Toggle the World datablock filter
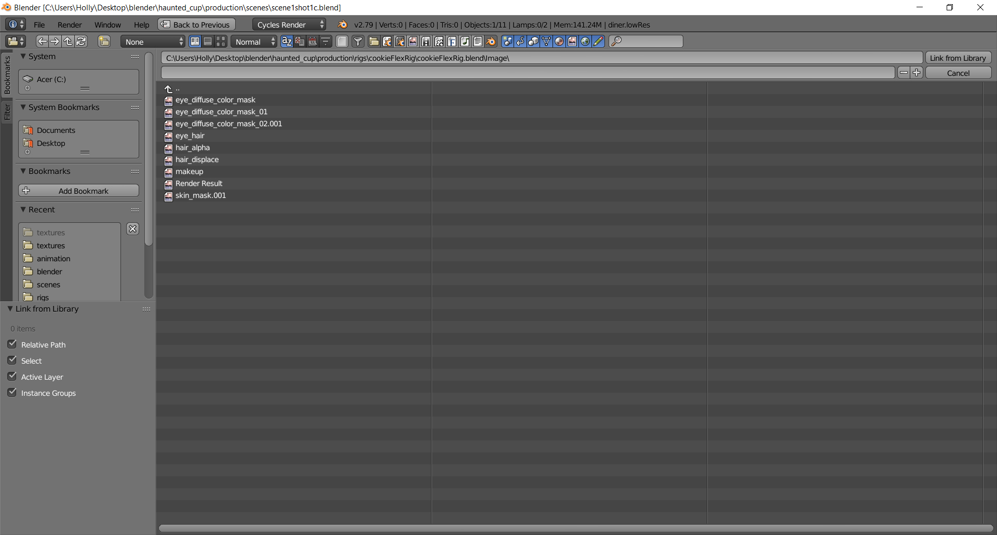 [585, 41]
